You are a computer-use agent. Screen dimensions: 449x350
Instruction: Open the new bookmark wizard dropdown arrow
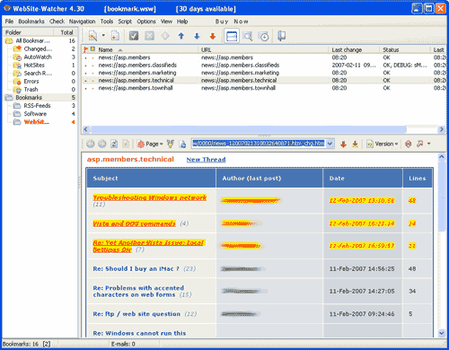pyautogui.click(x=103, y=35)
